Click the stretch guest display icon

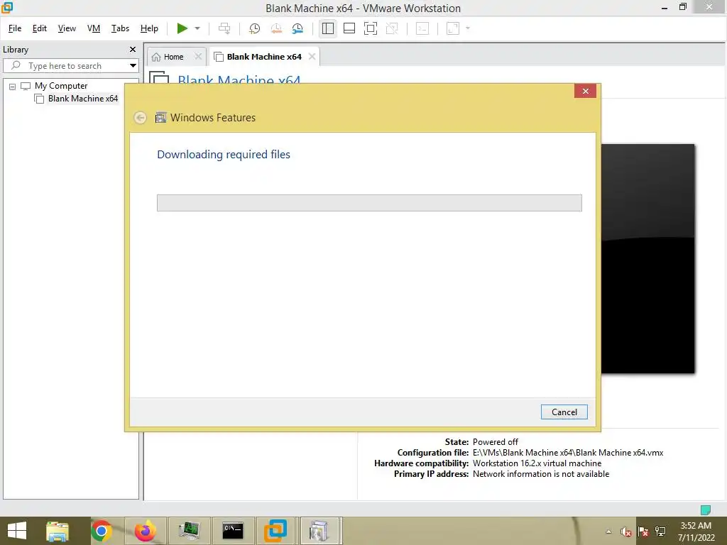pos(452,28)
